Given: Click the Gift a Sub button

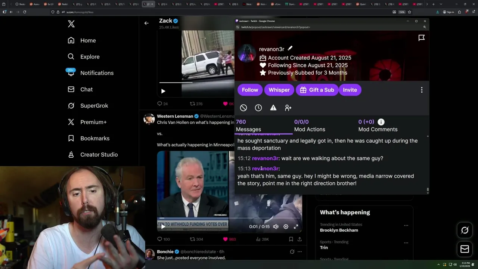Looking at the screenshot, I should coord(317,90).
